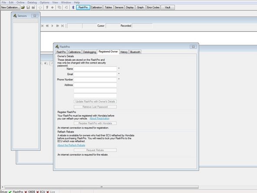Open the Edit menu
This screenshot has width=257, height=193.
click(x=11, y=3)
